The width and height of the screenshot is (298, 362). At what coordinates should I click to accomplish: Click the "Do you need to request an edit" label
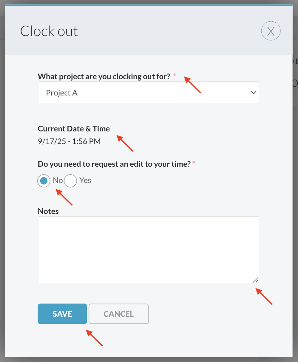click(114, 163)
